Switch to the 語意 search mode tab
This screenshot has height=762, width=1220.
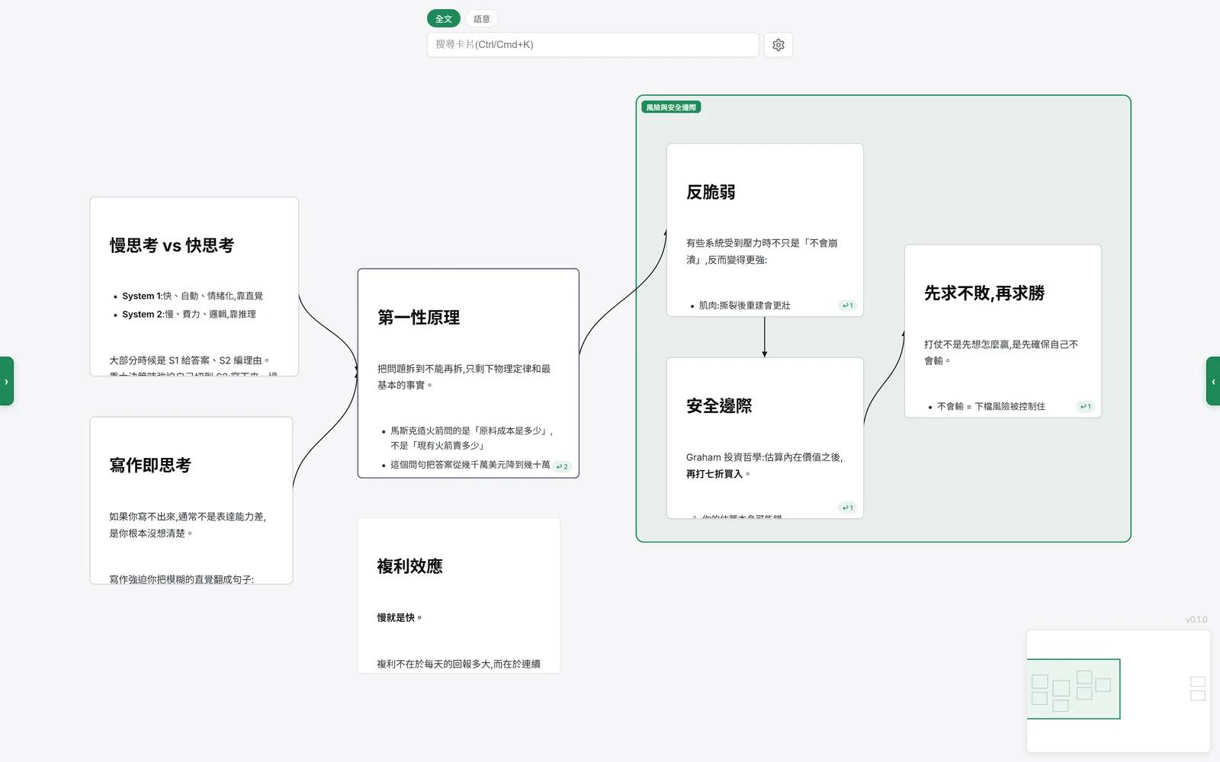(x=482, y=19)
